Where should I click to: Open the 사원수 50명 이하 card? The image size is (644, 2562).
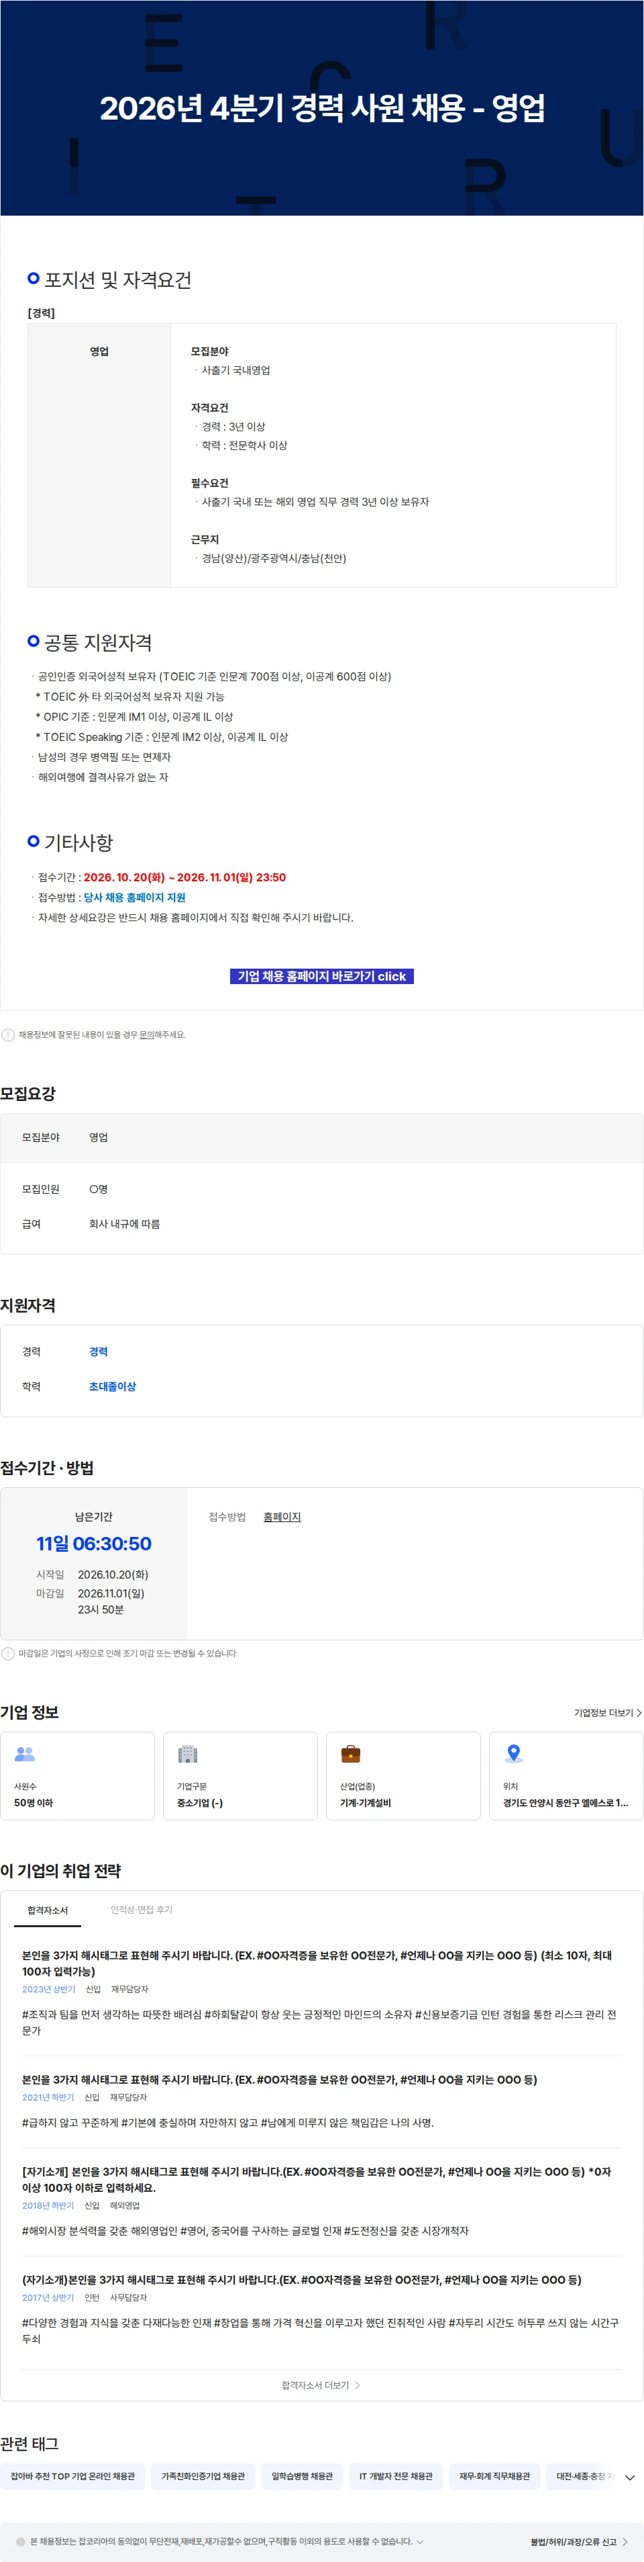[78, 1776]
